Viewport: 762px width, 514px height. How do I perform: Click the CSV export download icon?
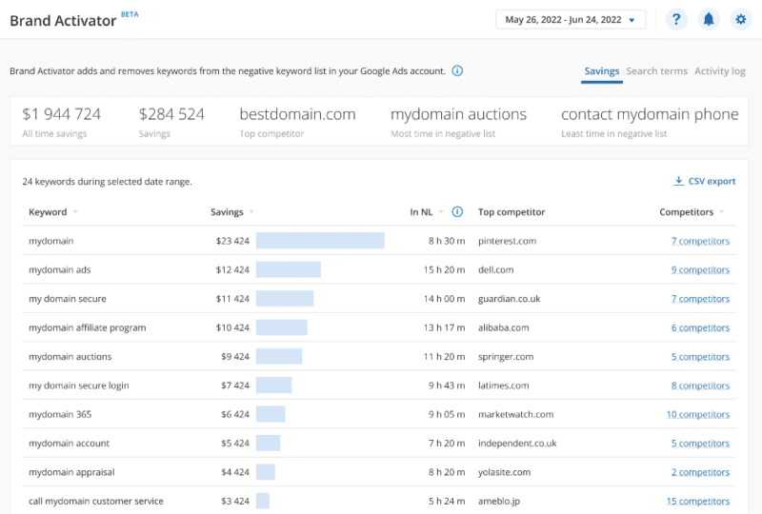click(678, 181)
